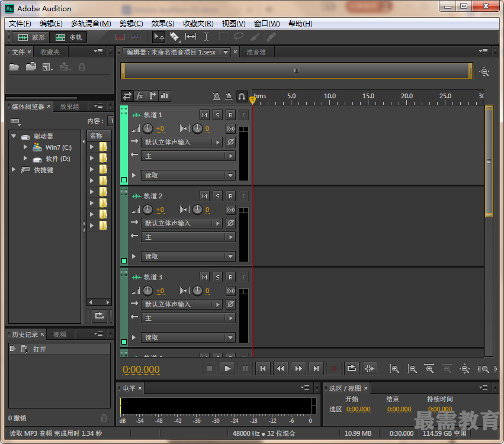Click the Import File icon
This screenshot has height=444, width=504.
(x=31, y=67)
